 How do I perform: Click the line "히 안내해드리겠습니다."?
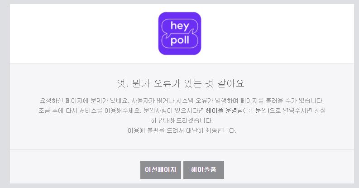(x=182, y=121)
